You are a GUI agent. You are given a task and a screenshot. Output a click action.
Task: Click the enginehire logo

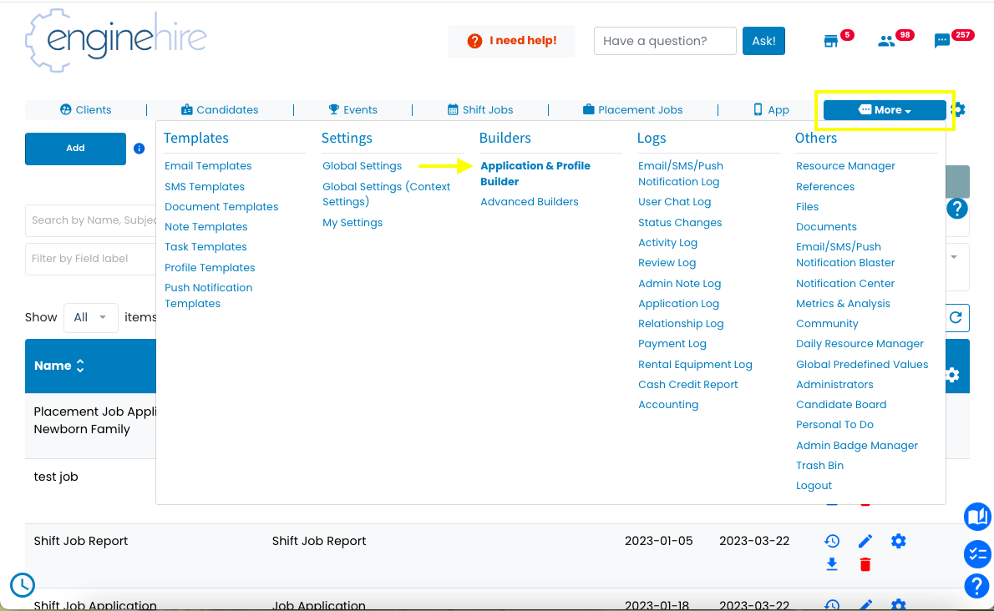click(116, 40)
